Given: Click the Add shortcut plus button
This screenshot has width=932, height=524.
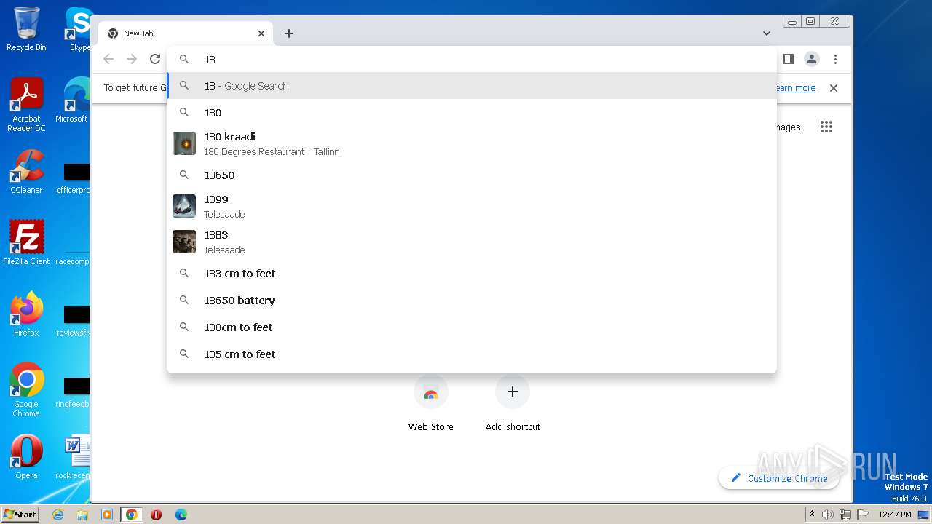Looking at the screenshot, I should (513, 392).
